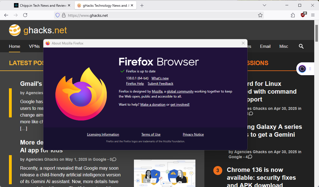
Task: Open the Home navigation item
Action: [15, 46]
